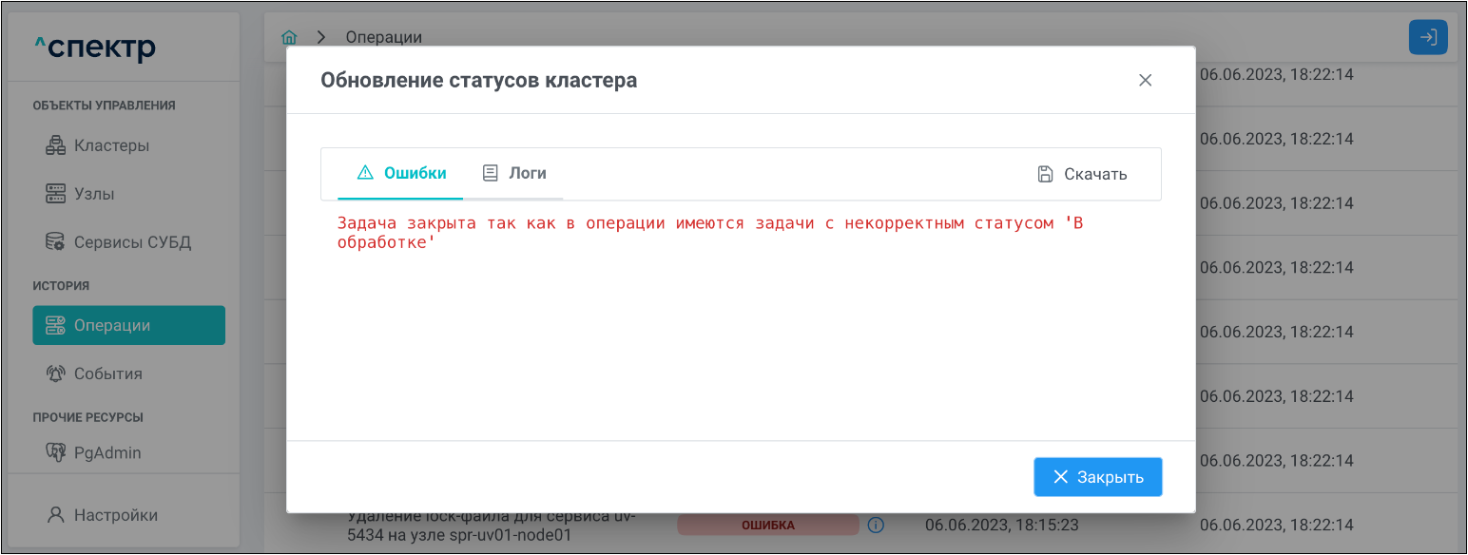Click the Кластеры sidebar icon

click(55, 145)
